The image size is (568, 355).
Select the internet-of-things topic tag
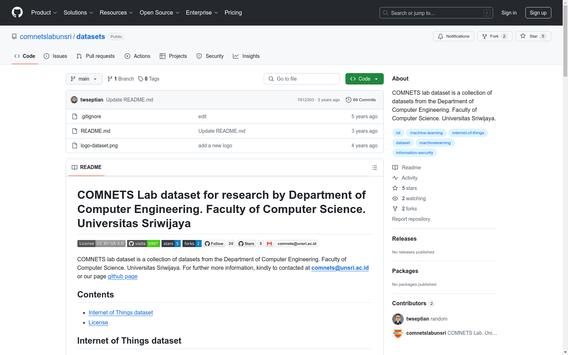point(468,133)
